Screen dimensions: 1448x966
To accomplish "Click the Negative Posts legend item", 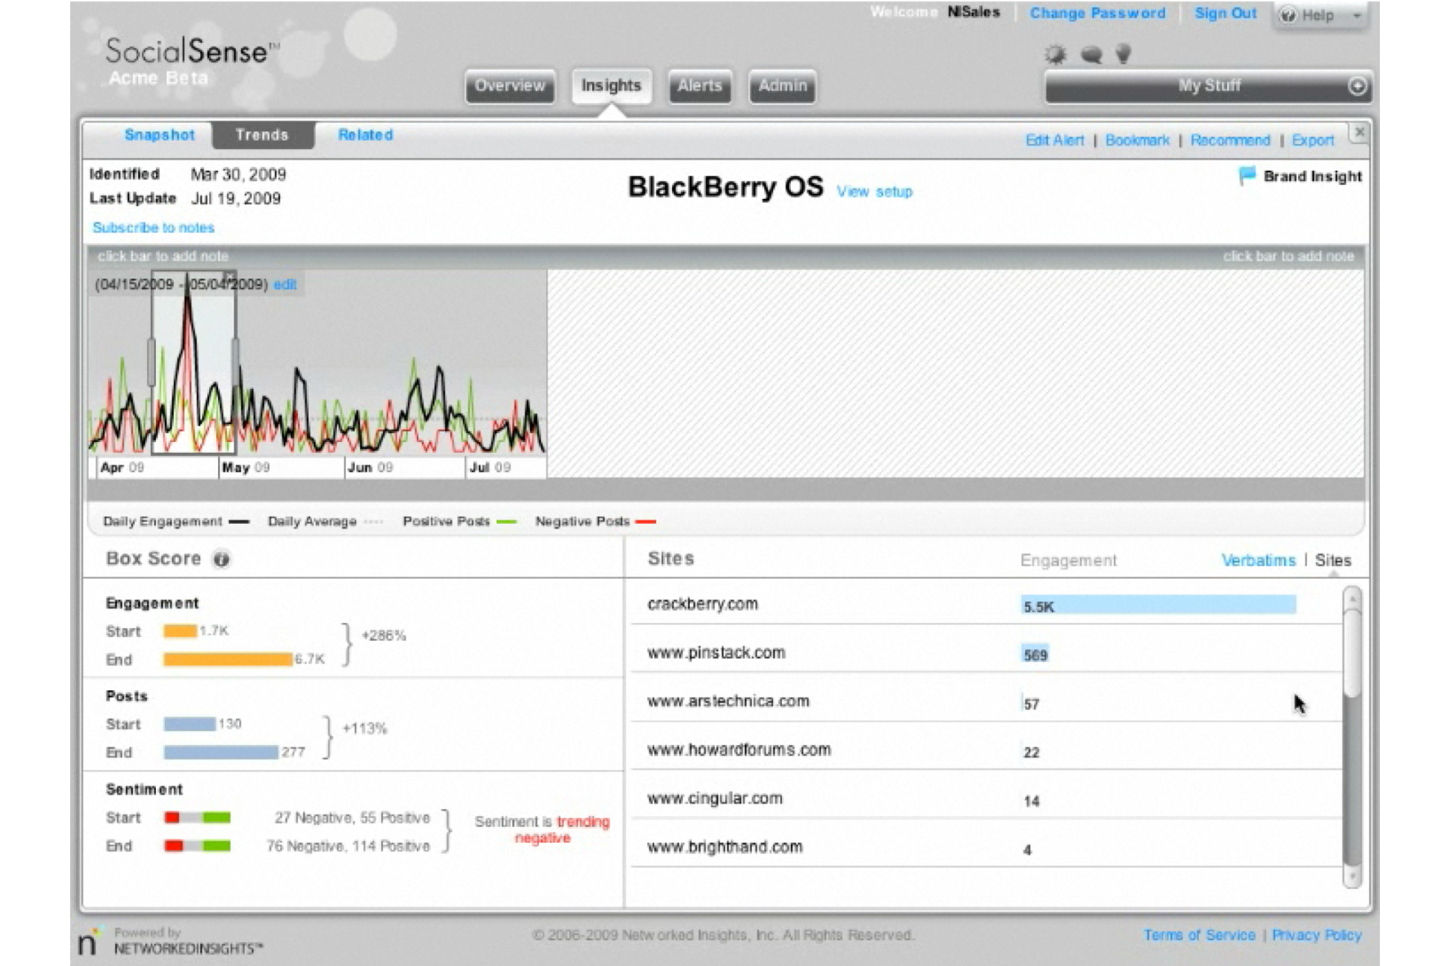I will [595, 522].
